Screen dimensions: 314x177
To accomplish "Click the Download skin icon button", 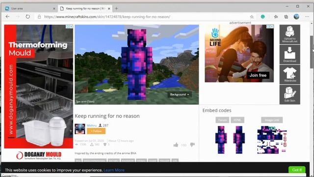I will pyautogui.click(x=290, y=55).
